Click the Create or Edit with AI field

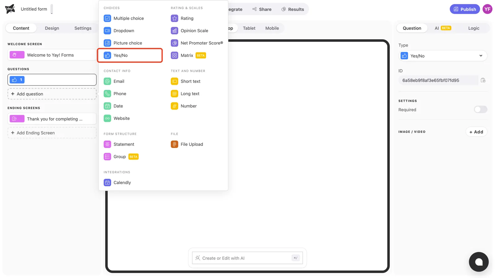pos(247,258)
